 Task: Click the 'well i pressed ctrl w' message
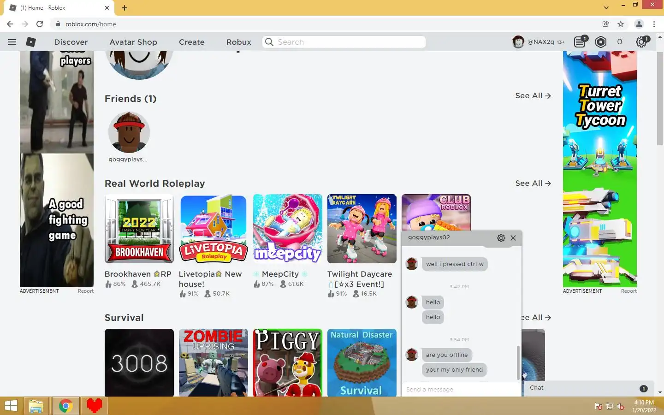455,264
